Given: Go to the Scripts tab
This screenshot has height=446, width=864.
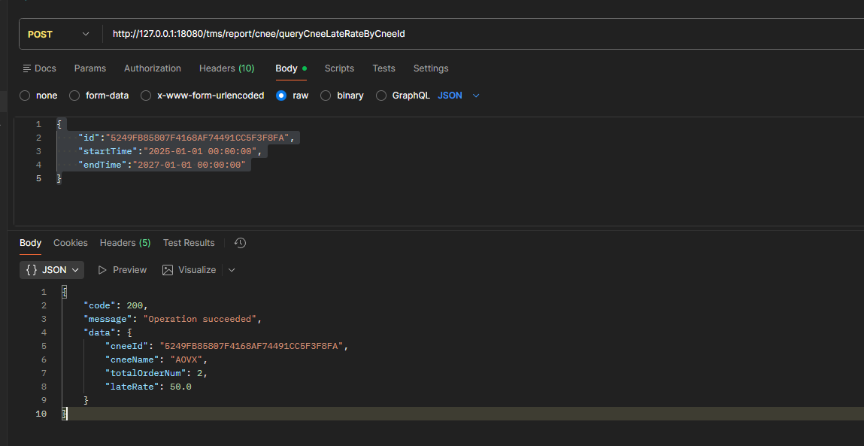Looking at the screenshot, I should click(x=339, y=68).
